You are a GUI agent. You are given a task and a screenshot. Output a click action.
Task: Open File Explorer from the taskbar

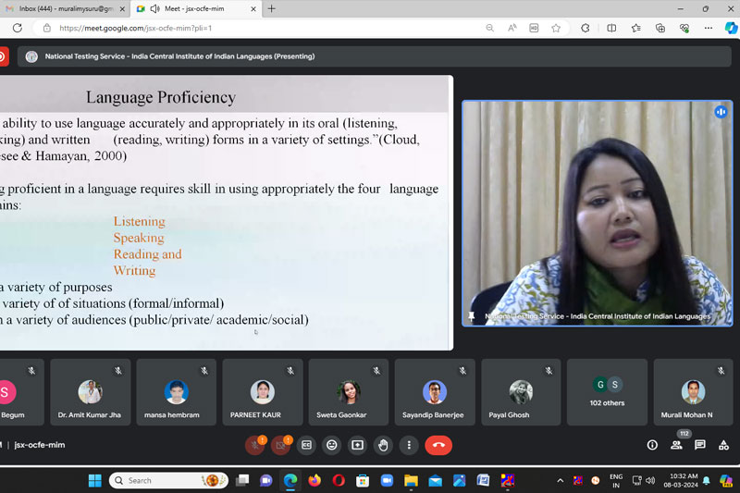tap(411, 480)
